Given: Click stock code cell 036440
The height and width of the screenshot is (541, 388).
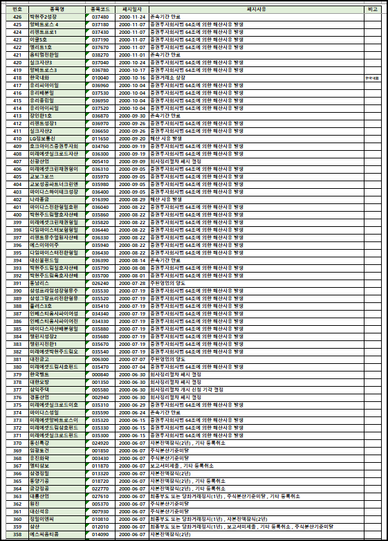Looking at the screenshot, I should 100,230.
